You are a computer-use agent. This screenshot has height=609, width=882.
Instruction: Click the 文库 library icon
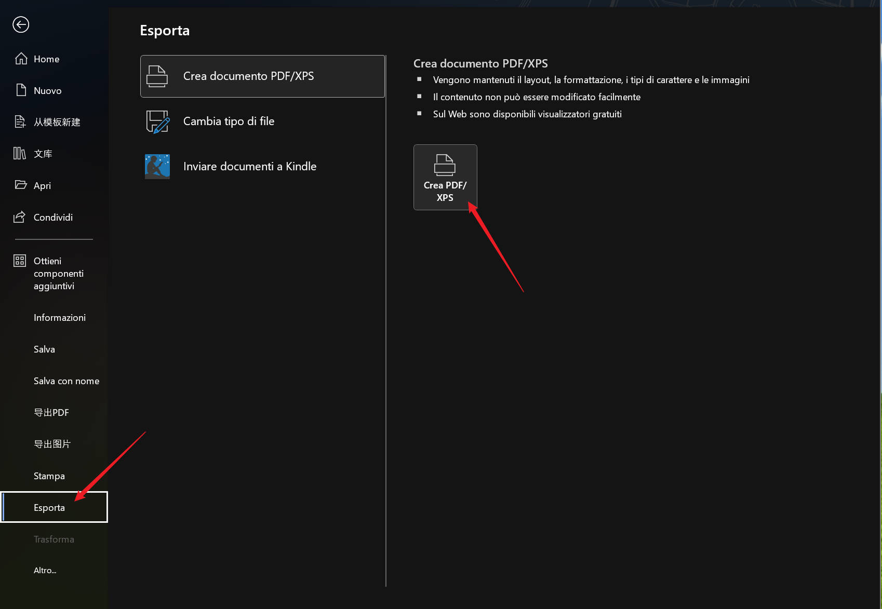20,153
